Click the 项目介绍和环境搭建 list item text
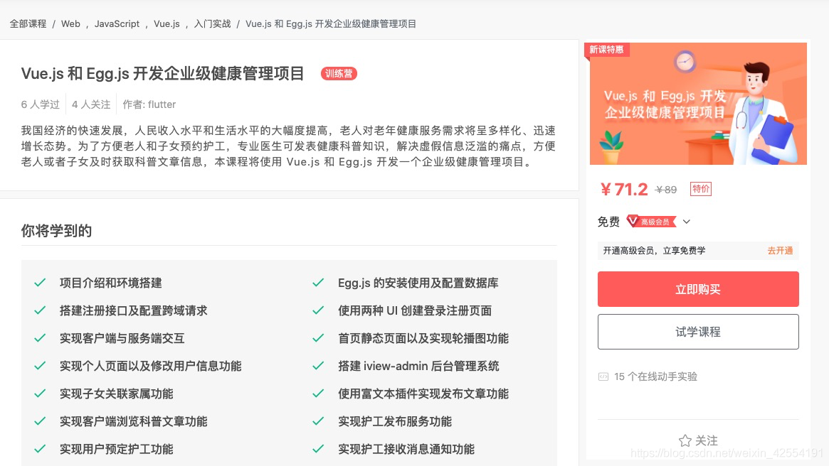 tap(110, 283)
